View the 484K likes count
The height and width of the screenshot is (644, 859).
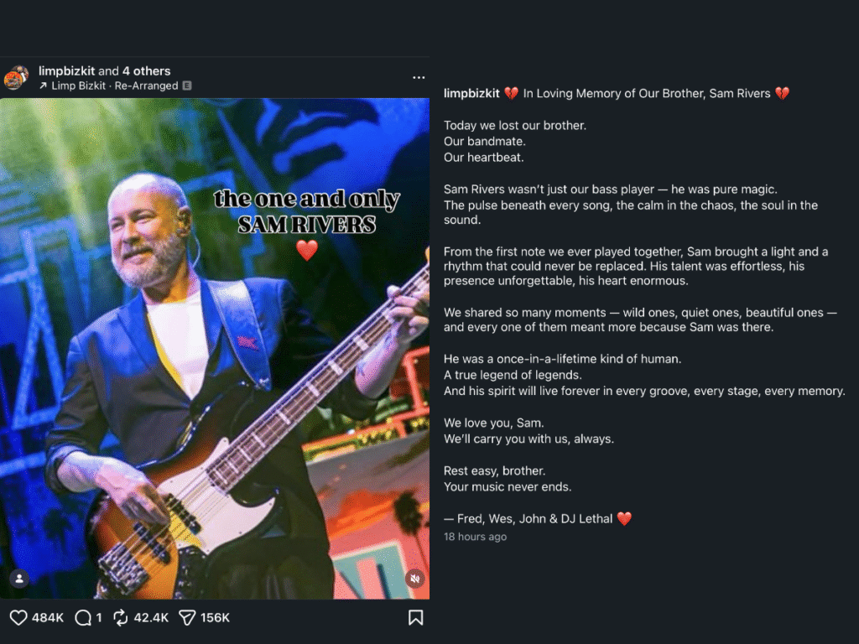coord(48,618)
